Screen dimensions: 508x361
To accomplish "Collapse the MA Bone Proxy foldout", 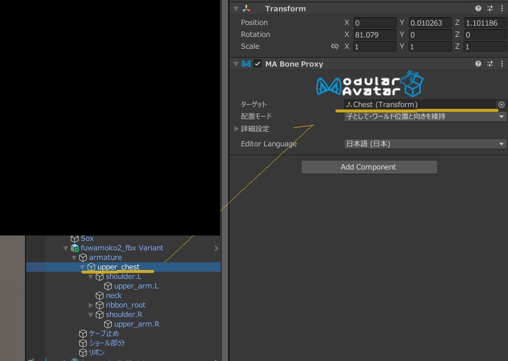I will [x=236, y=64].
